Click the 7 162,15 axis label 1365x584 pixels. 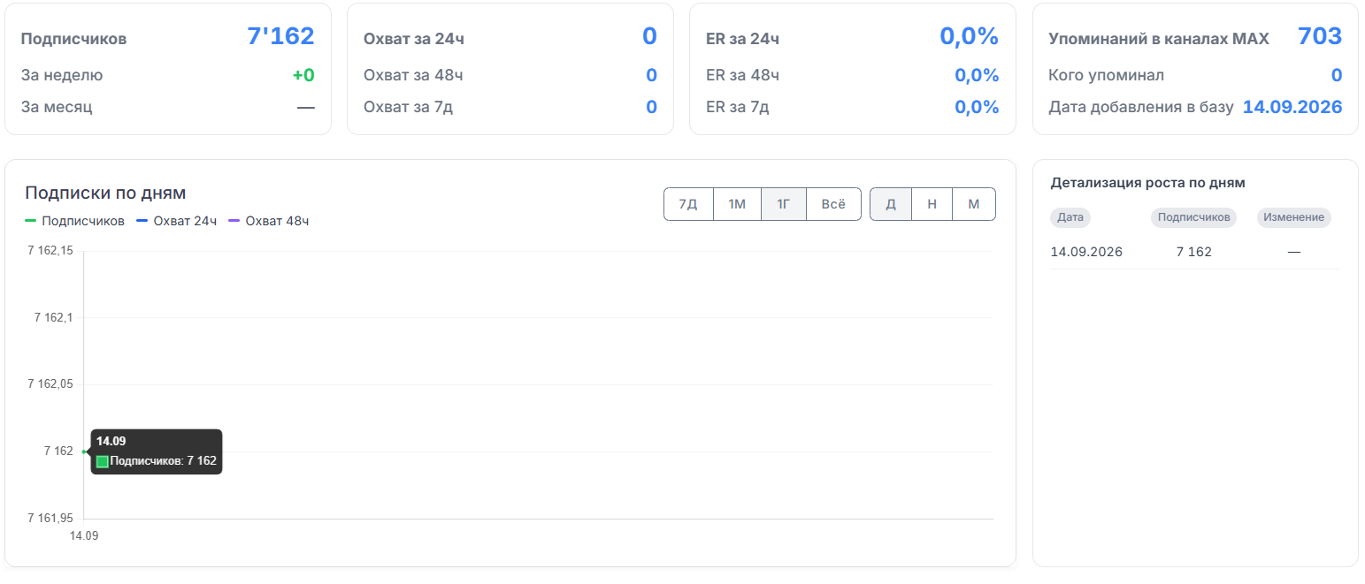point(50,251)
